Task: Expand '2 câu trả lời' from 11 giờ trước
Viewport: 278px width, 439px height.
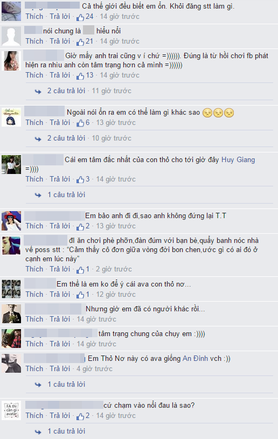Action: 66,90
